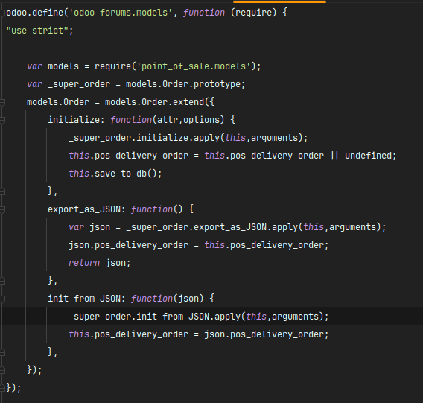Click the undefined keyword in initialize

[368, 156]
